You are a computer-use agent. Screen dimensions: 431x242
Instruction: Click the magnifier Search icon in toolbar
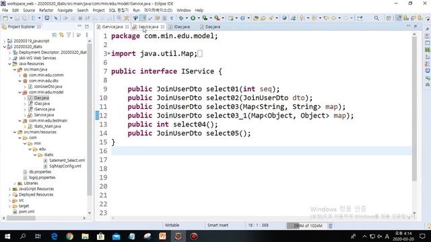pyautogui.click(x=376, y=18)
